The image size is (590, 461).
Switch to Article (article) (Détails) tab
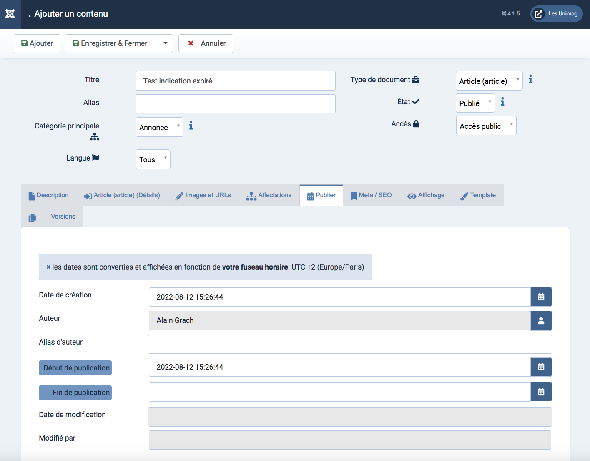(122, 195)
